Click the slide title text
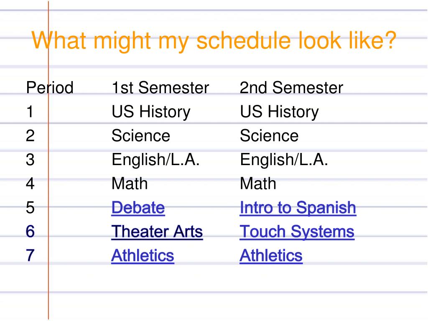 pyautogui.click(x=214, y=41)
